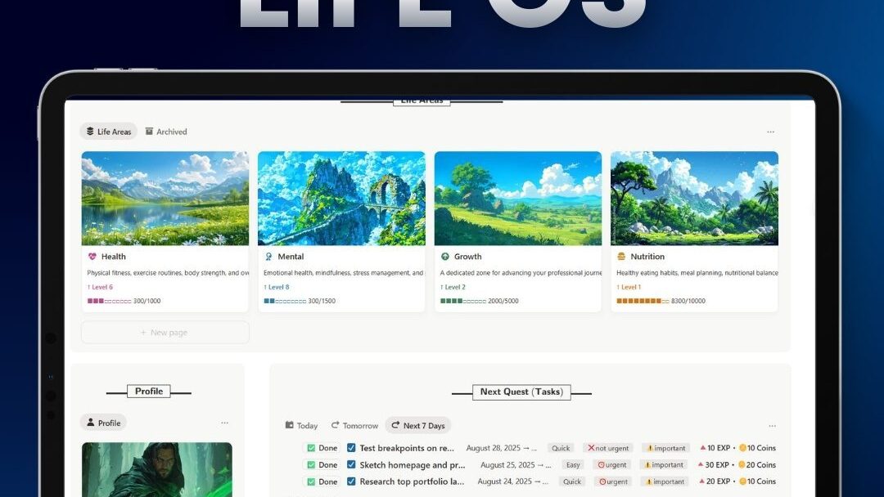Click the Archived box icon
Image resolution: width=884 pixels, height=497 pixels.
pyautogui.click(x=149, y=131)
